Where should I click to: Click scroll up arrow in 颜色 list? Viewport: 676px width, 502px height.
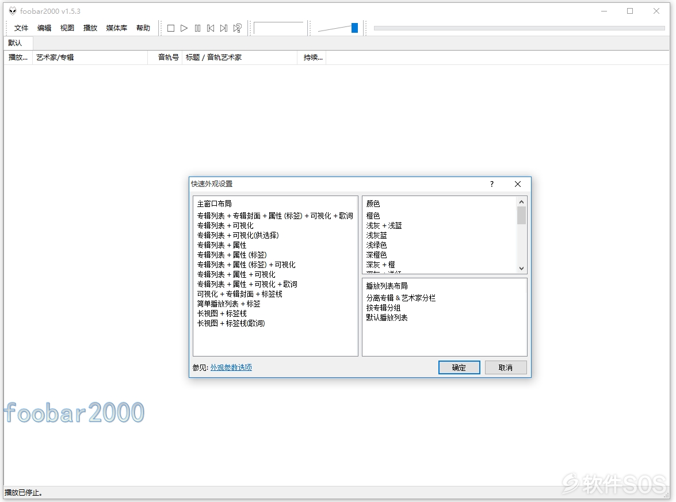tap(521, 202)
